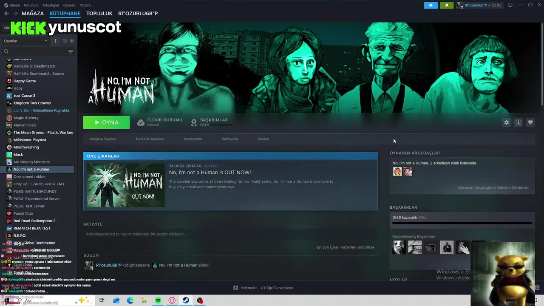Select fourth locked achievement icon
The height and width of the screenshot is (306, 544).
coord(447,247)
